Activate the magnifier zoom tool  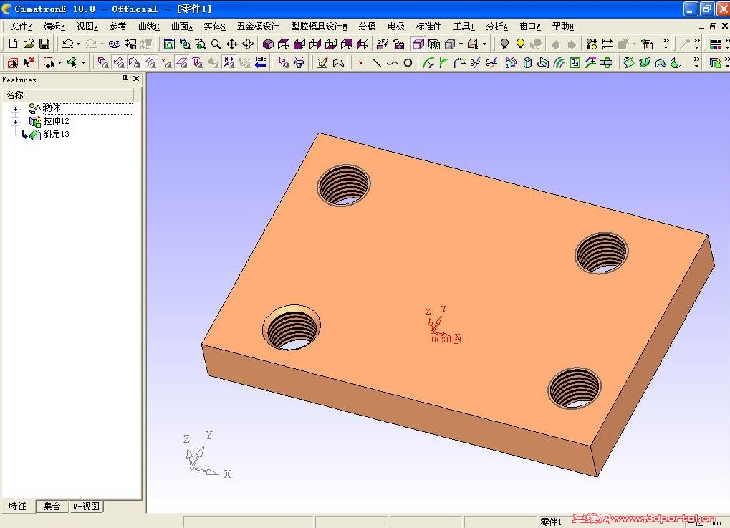[216, 44]
